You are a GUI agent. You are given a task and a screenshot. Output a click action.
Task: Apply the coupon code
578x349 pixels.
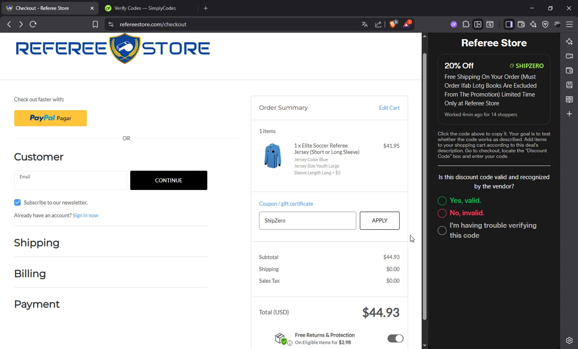click(380, 221)
